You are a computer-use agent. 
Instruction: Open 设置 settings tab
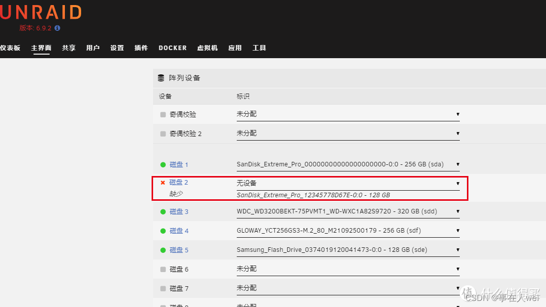tap(117, 48)
